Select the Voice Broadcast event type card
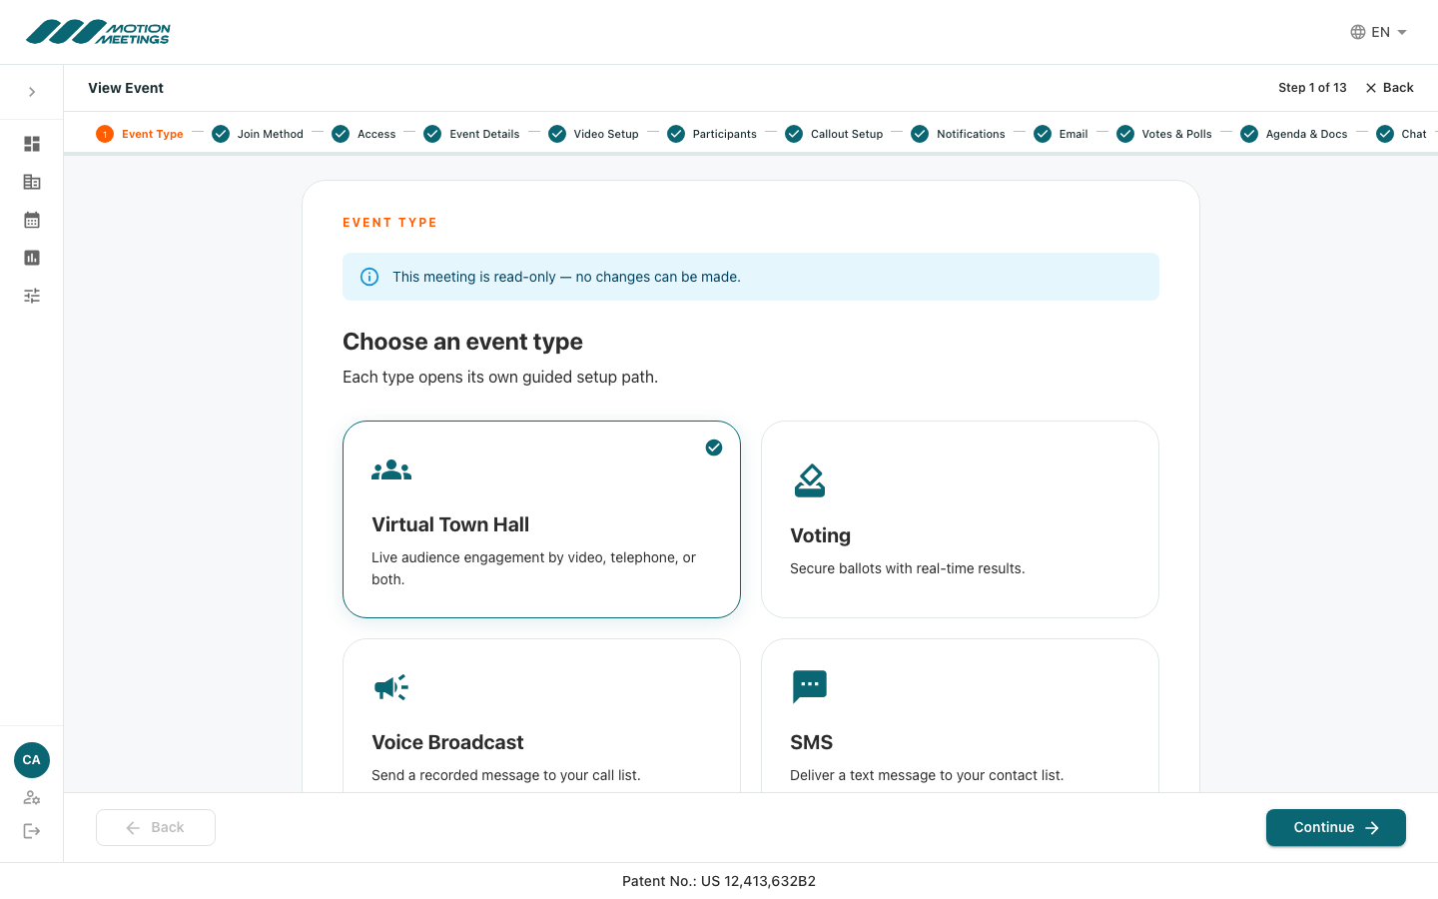This screenshot has width=1438, height=899. (541, 715)
